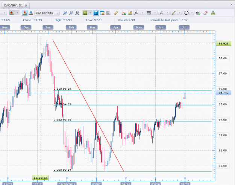
Task: Close the chart panel with top-right X
Action: [231, 5]
